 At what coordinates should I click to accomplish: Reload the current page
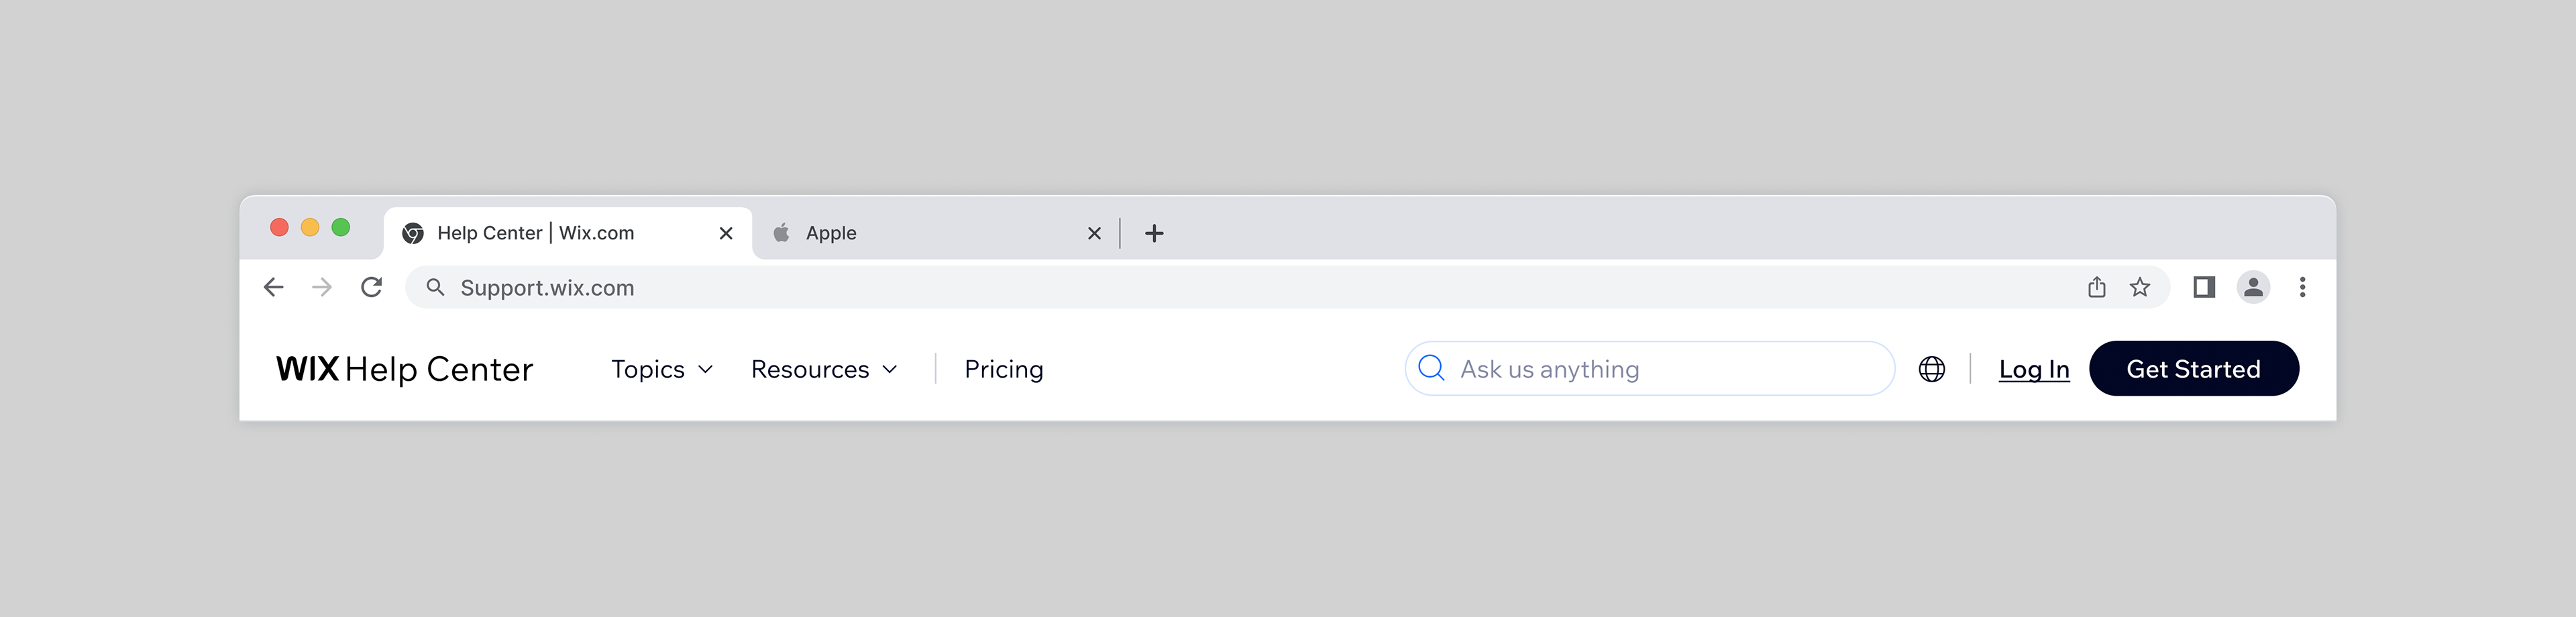[x=371, y=288]
